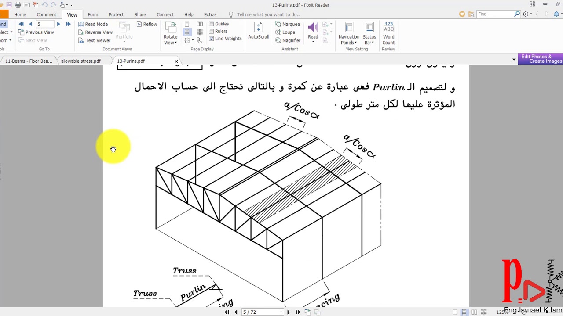Open the Form ribbon tab
Viewport: 563px width, 316px height.
pos(93,14)
